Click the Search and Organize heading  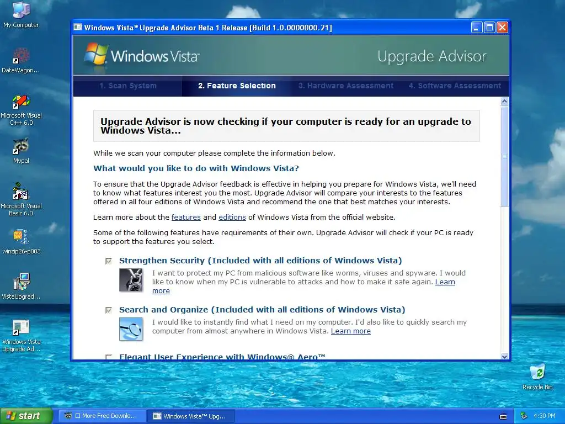(x=262, y=310)
